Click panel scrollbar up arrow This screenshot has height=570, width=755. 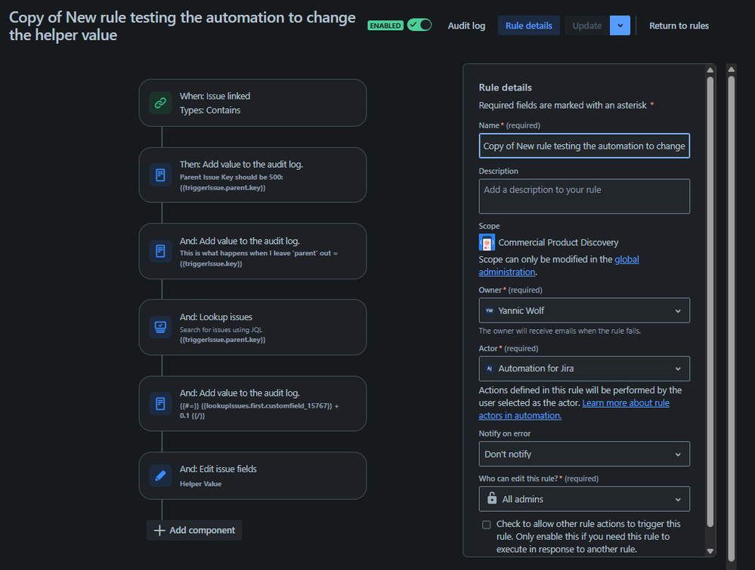710,70
